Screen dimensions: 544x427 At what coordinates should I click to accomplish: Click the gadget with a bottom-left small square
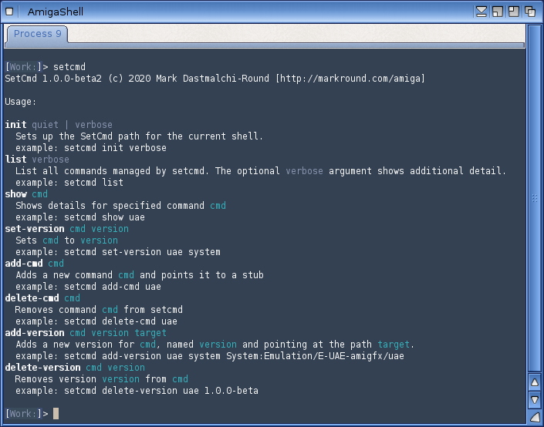tap(498, 12)
